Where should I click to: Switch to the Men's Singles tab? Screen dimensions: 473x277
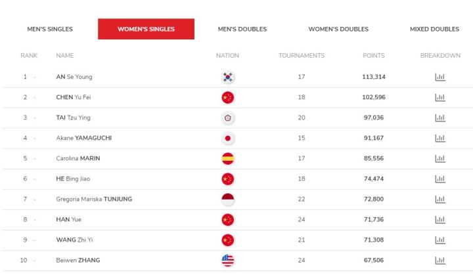(x=50, y=30)
